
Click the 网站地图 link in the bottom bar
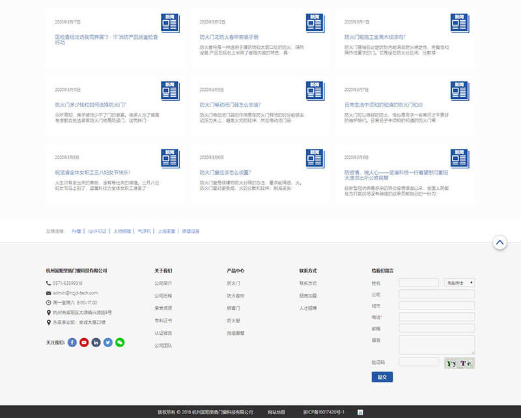coord(276,412)
